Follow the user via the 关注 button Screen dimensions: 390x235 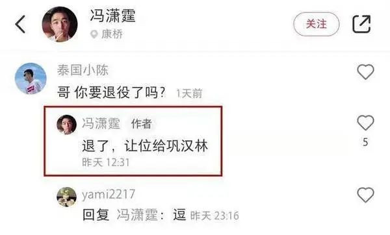click(317, 24)
